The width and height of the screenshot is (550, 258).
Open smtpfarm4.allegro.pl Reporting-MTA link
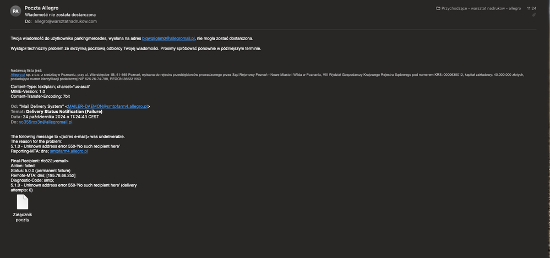(69, 151)
